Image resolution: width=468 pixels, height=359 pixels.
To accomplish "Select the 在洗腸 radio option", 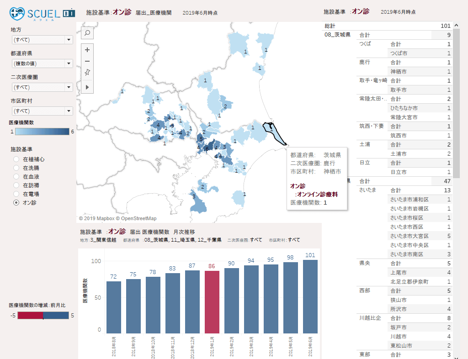I will click(x=16, y=168).
